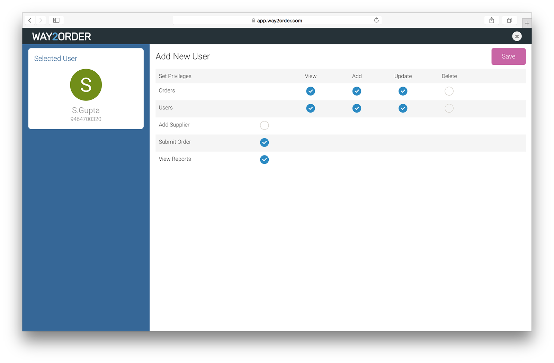Viewport: 554px width, 363px height.
Task: Enable the Add Supplier privilege
Action: 264,125
